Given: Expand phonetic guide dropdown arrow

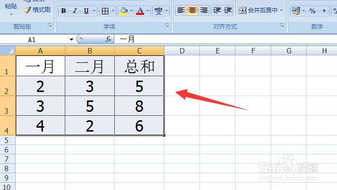Looking at the screenshot, I should [167, 11].
